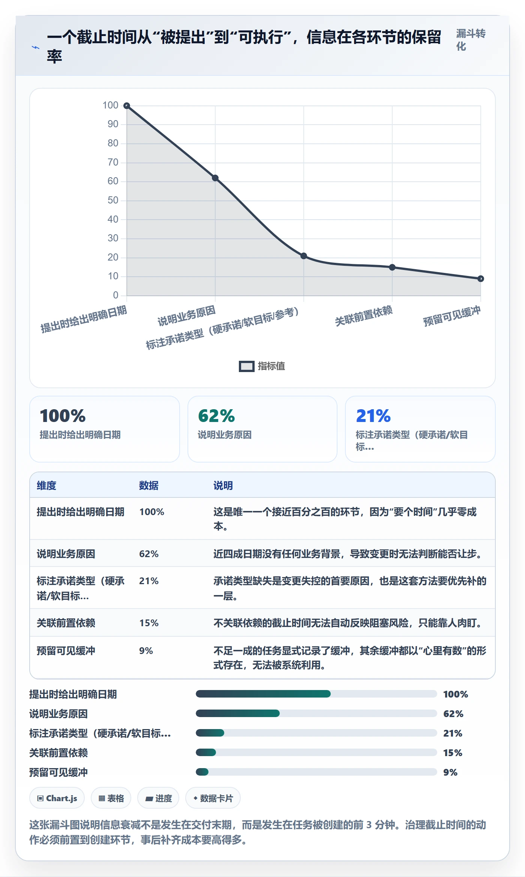Click the 9% progress bar

coord(316,772)
